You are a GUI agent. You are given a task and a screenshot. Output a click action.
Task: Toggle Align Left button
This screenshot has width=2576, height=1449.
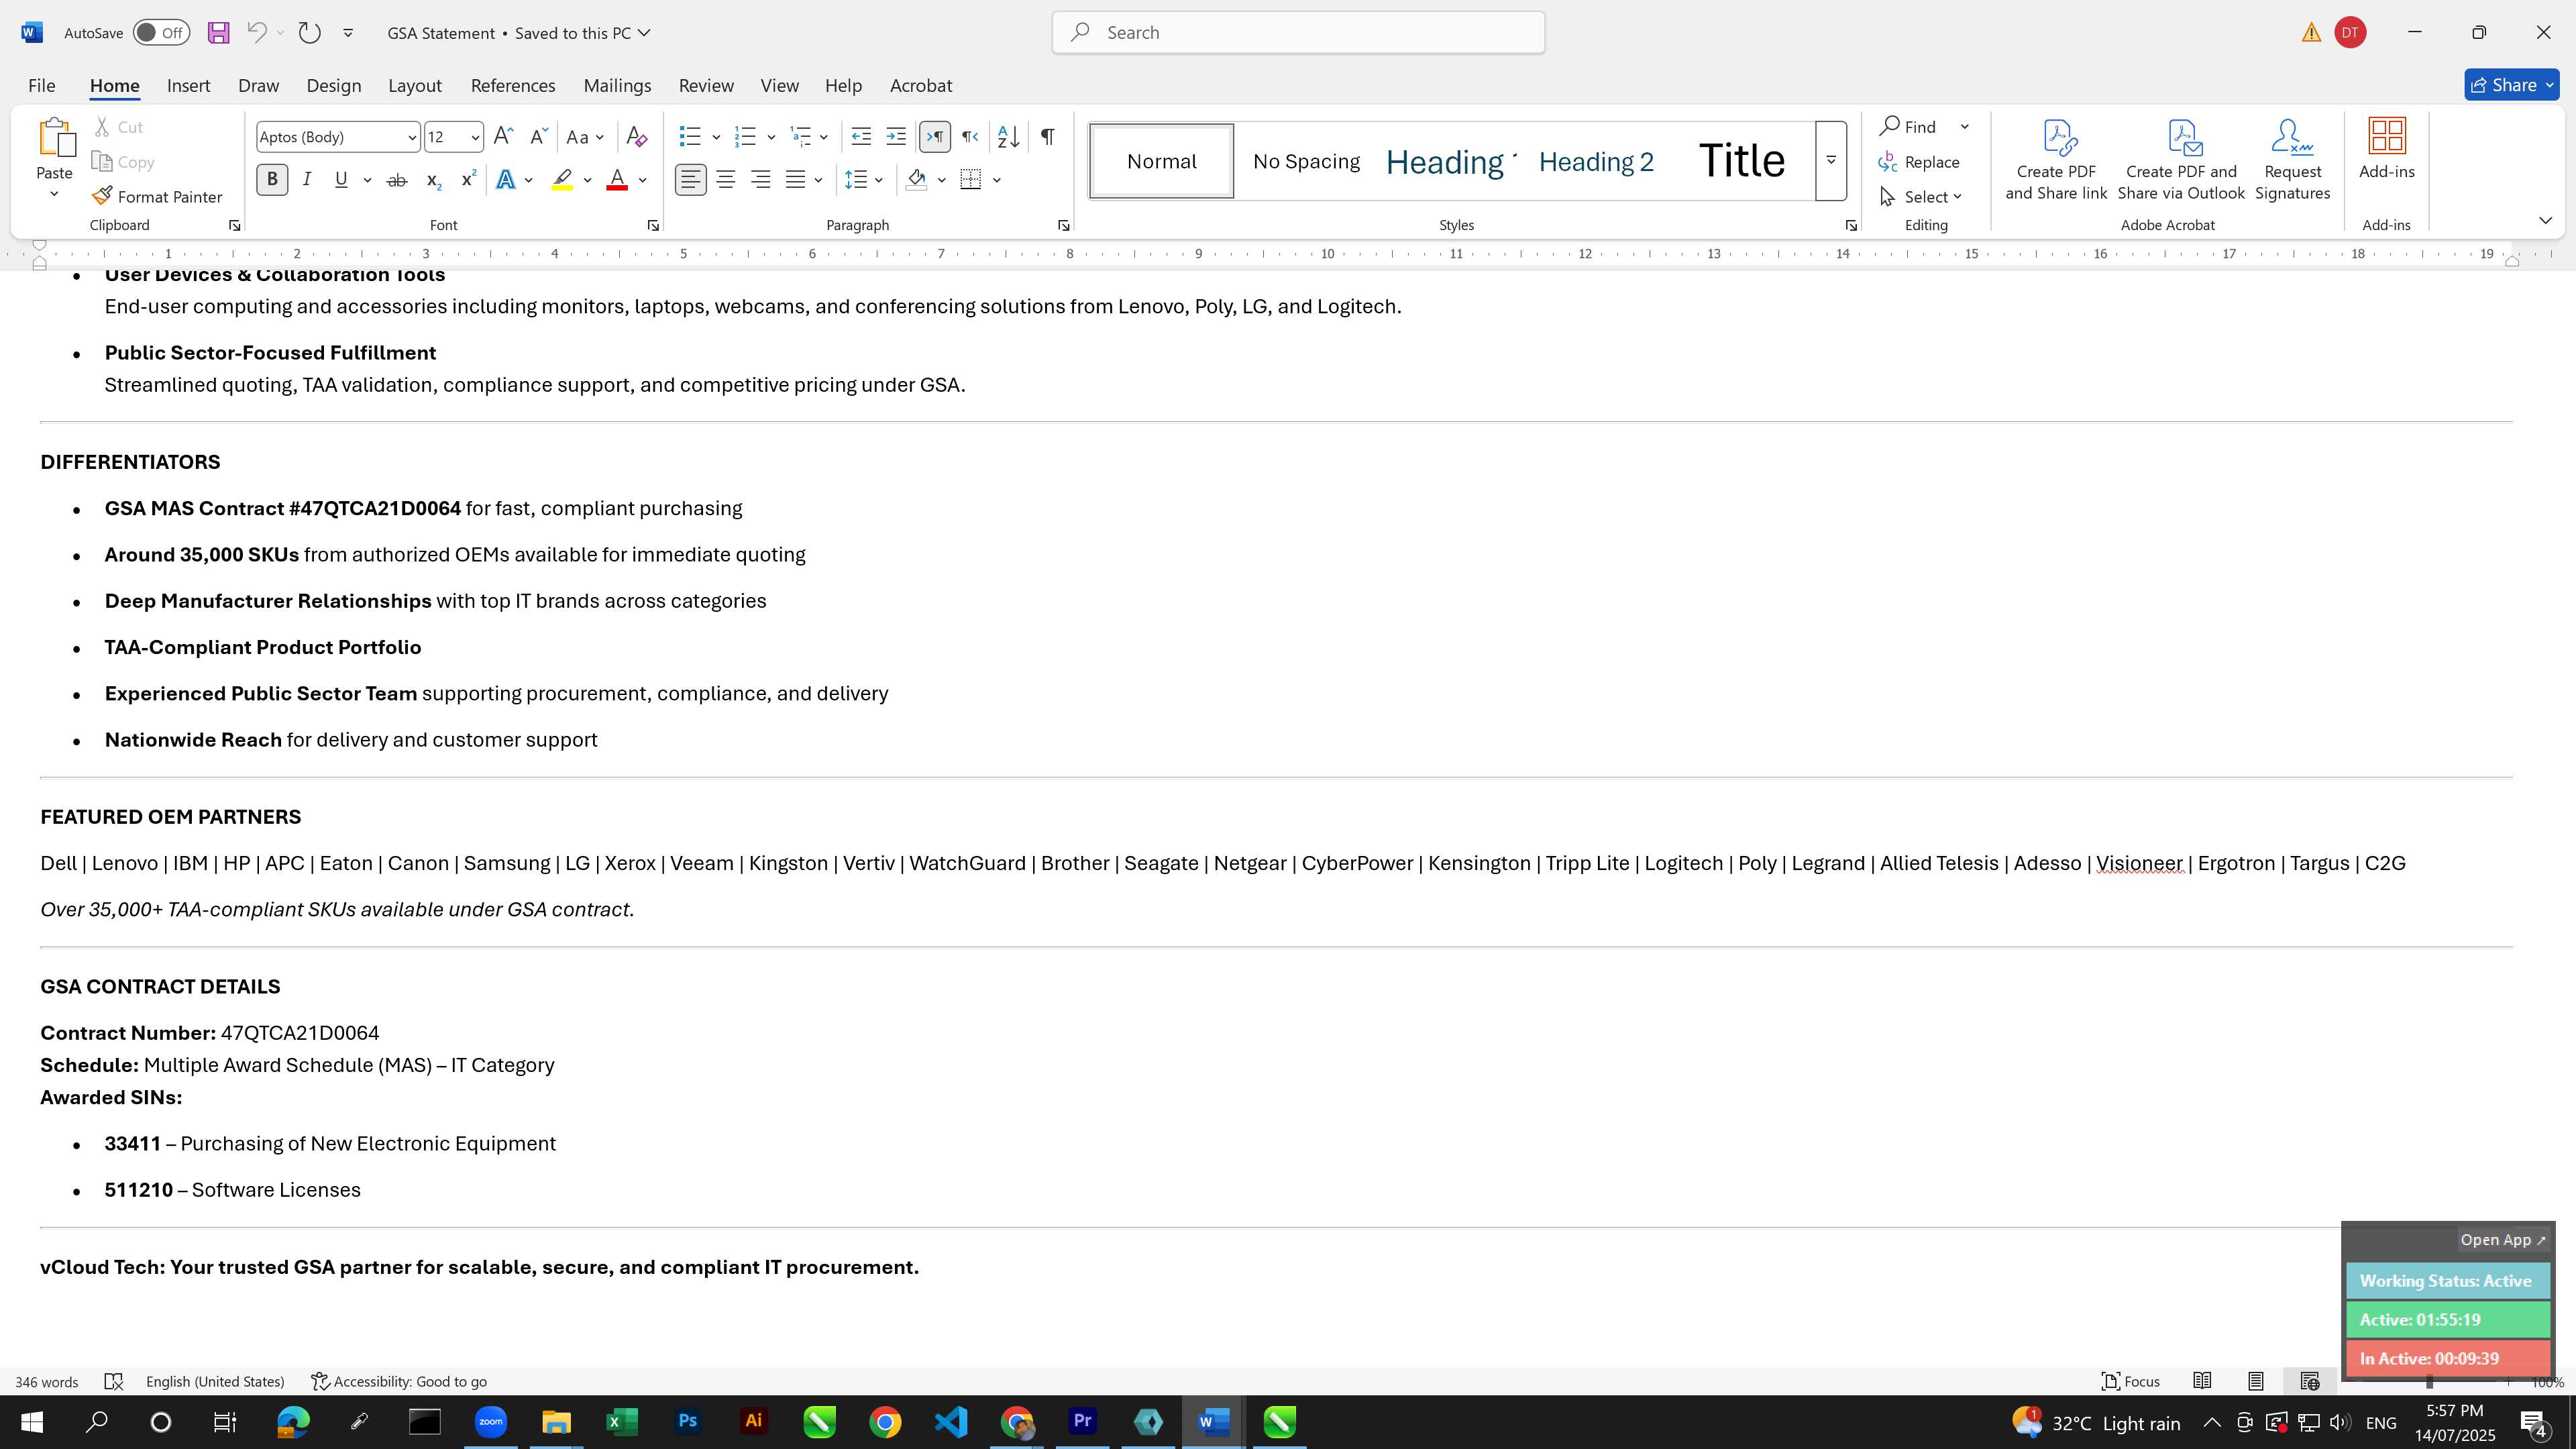click(690, 180)
